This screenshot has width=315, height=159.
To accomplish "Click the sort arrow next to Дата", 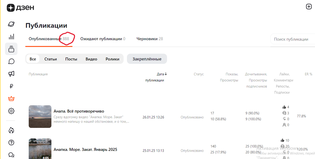I will click(166, 74).
